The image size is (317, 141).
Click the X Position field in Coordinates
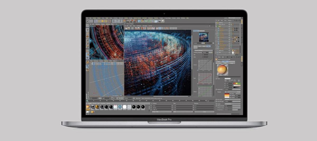[x=162, y=106]
